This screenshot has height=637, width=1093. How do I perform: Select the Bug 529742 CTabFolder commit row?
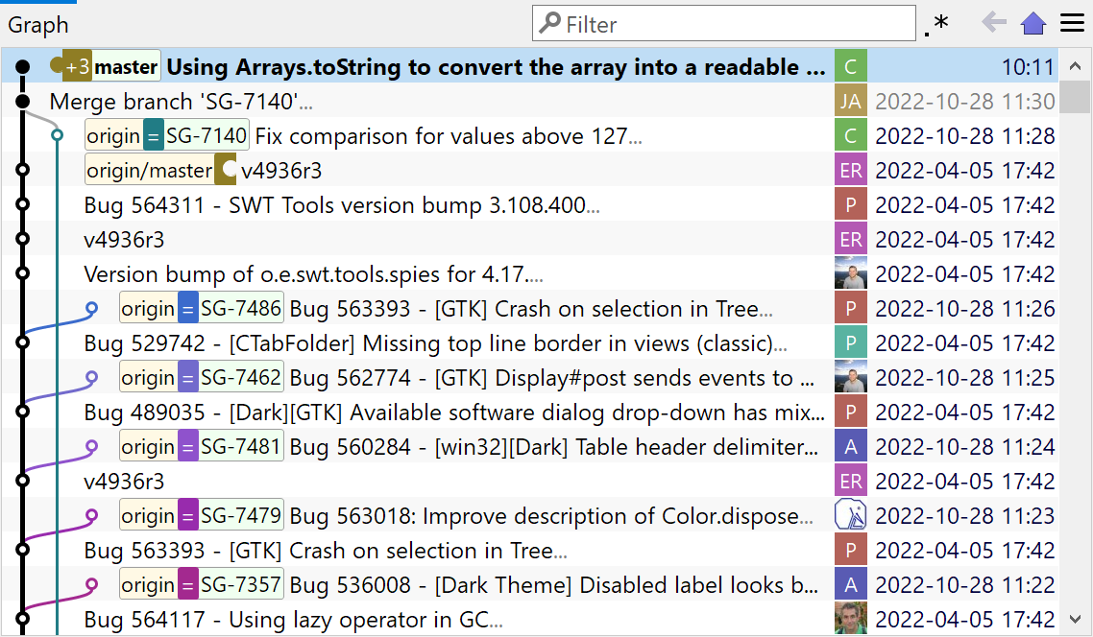(384, 342)
